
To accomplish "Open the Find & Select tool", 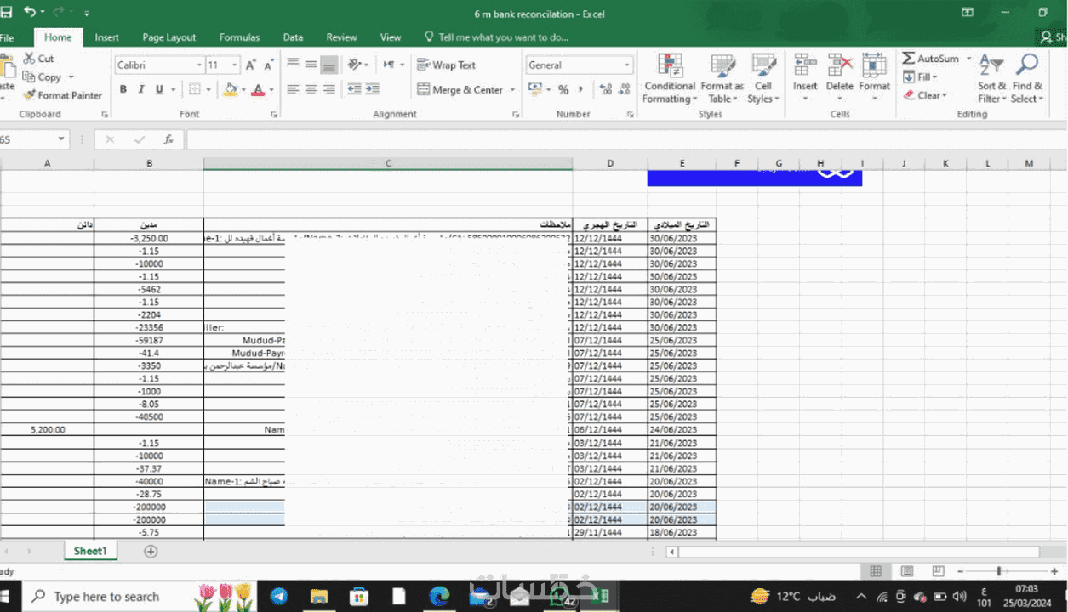I will coord(1028,79).
